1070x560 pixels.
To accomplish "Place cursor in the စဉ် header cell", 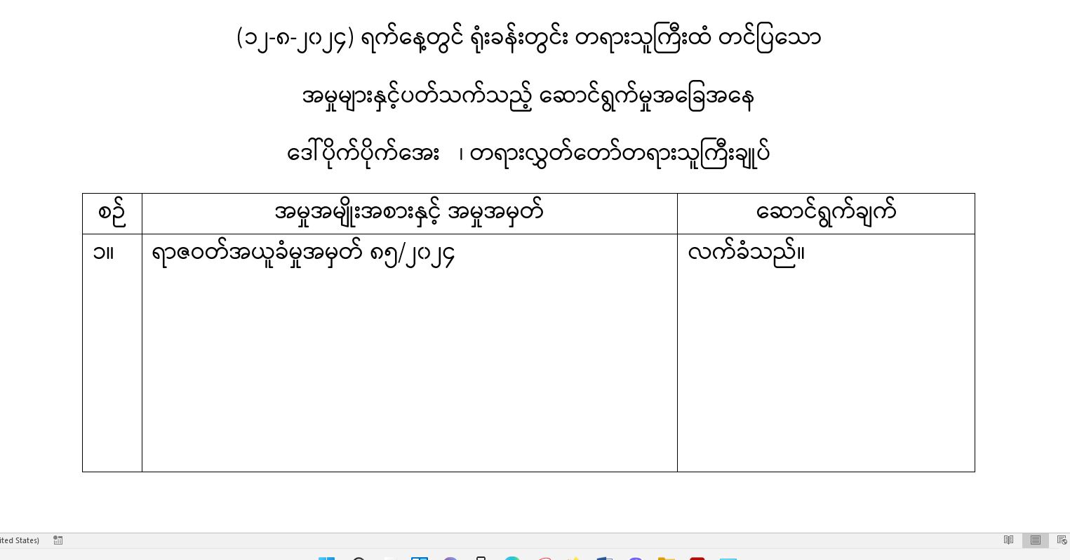I will point(112,213).
